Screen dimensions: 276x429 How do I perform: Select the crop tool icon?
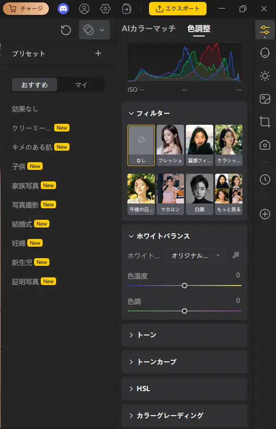point(265,122)
